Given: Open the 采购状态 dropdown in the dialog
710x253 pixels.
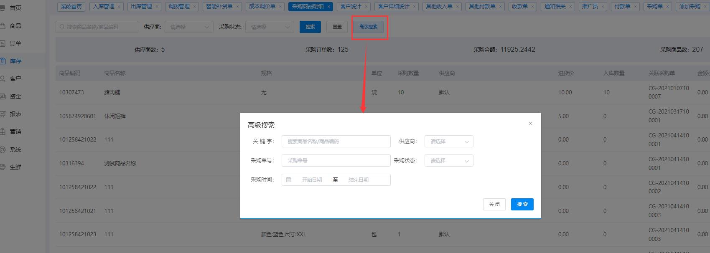Looking at the screenshot, I should (x=448, y=161).
